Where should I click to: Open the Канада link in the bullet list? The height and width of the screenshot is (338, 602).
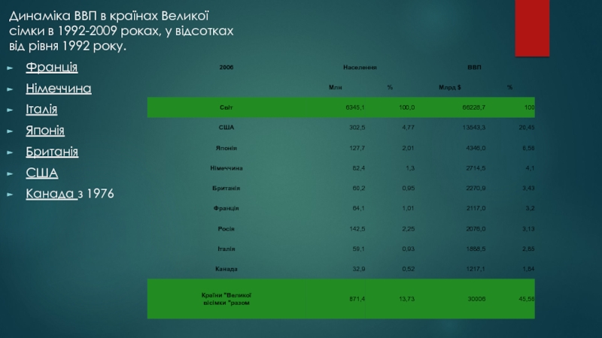click(x=51, y=195)
